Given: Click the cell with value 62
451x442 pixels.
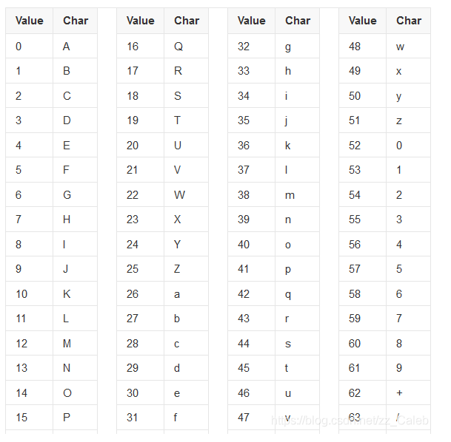Looking at the screenshot, I should [362, 392].
